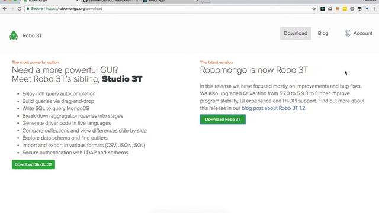
Task: Open the Blog navigation item
Action: (323, 33)
